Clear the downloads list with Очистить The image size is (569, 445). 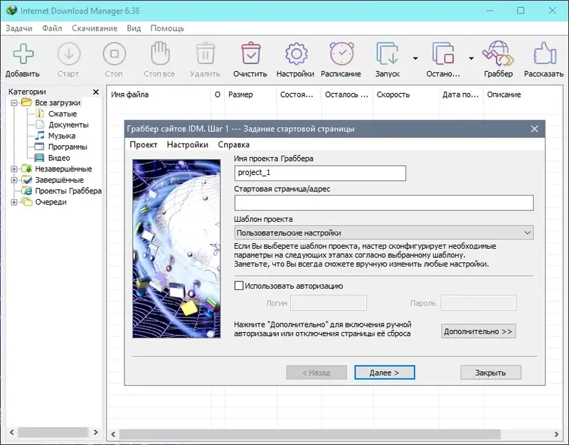[250, 57]
